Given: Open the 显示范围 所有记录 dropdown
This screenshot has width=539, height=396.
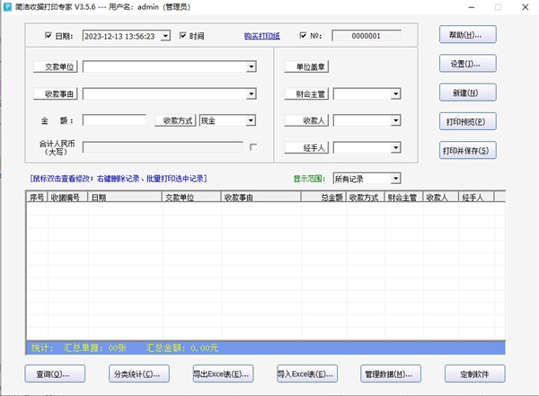Looking at the screenshot, I should click(395, 179).
